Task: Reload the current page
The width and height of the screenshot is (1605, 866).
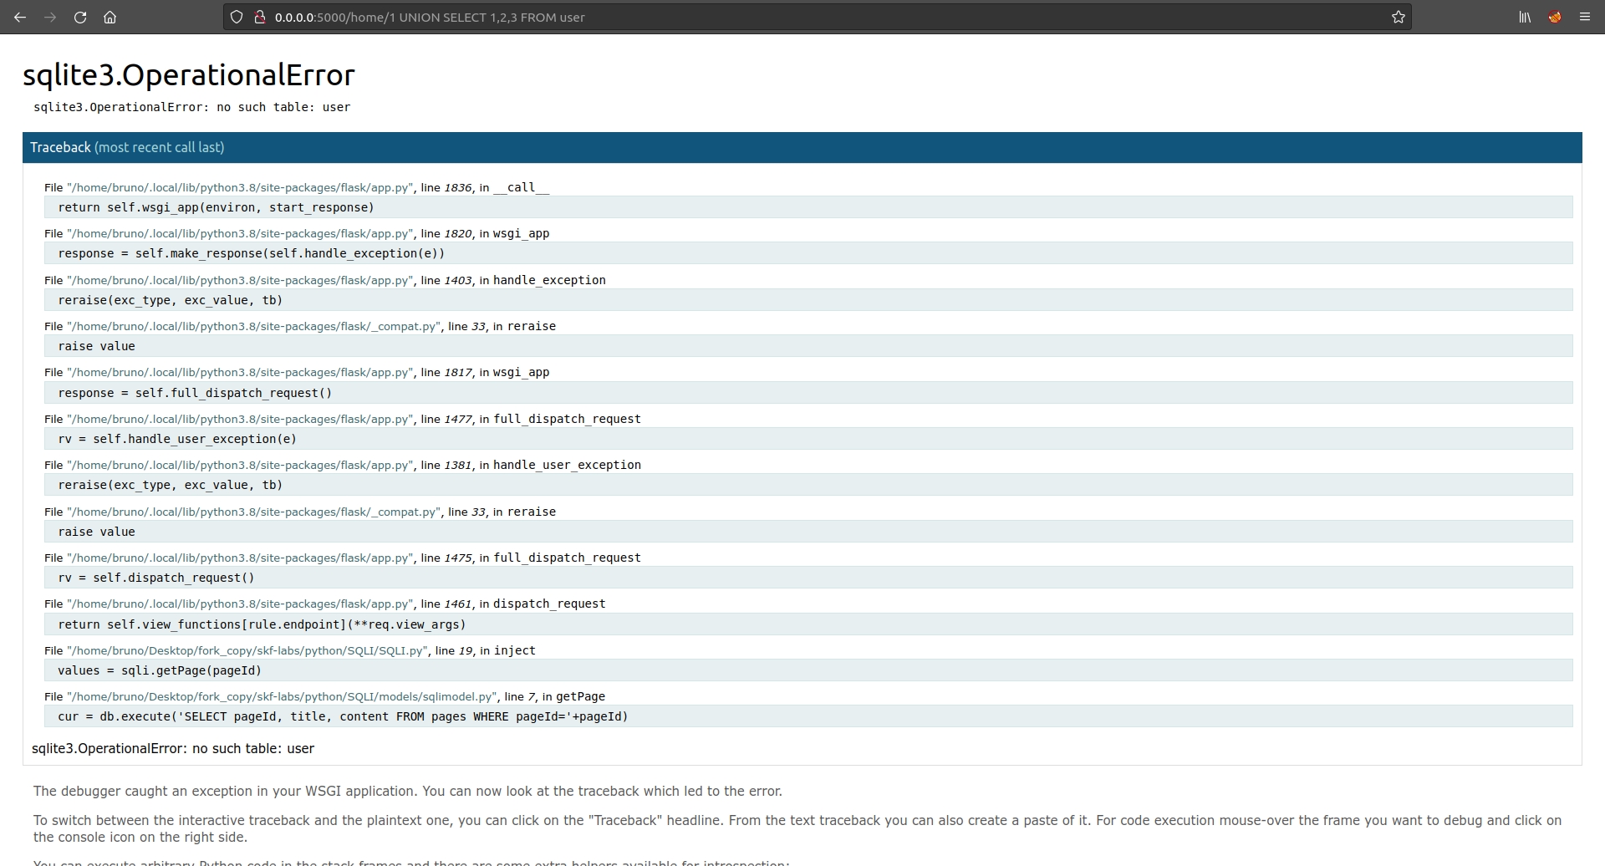Action: pyautogui.click(x=80, y=17)
